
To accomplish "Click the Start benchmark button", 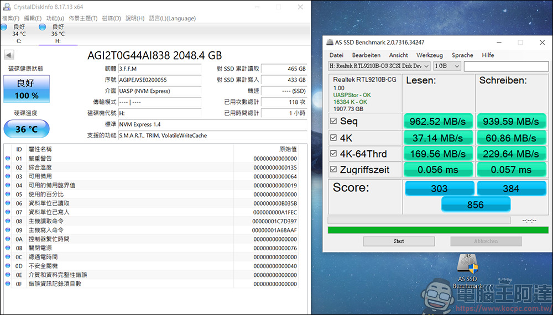I will tap(399, 241).
